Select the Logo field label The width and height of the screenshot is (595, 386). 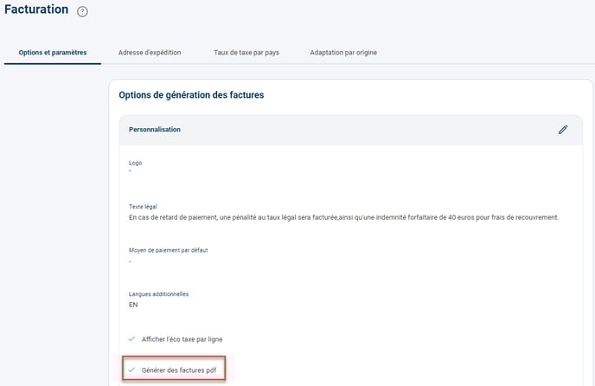tap(135, 163)
